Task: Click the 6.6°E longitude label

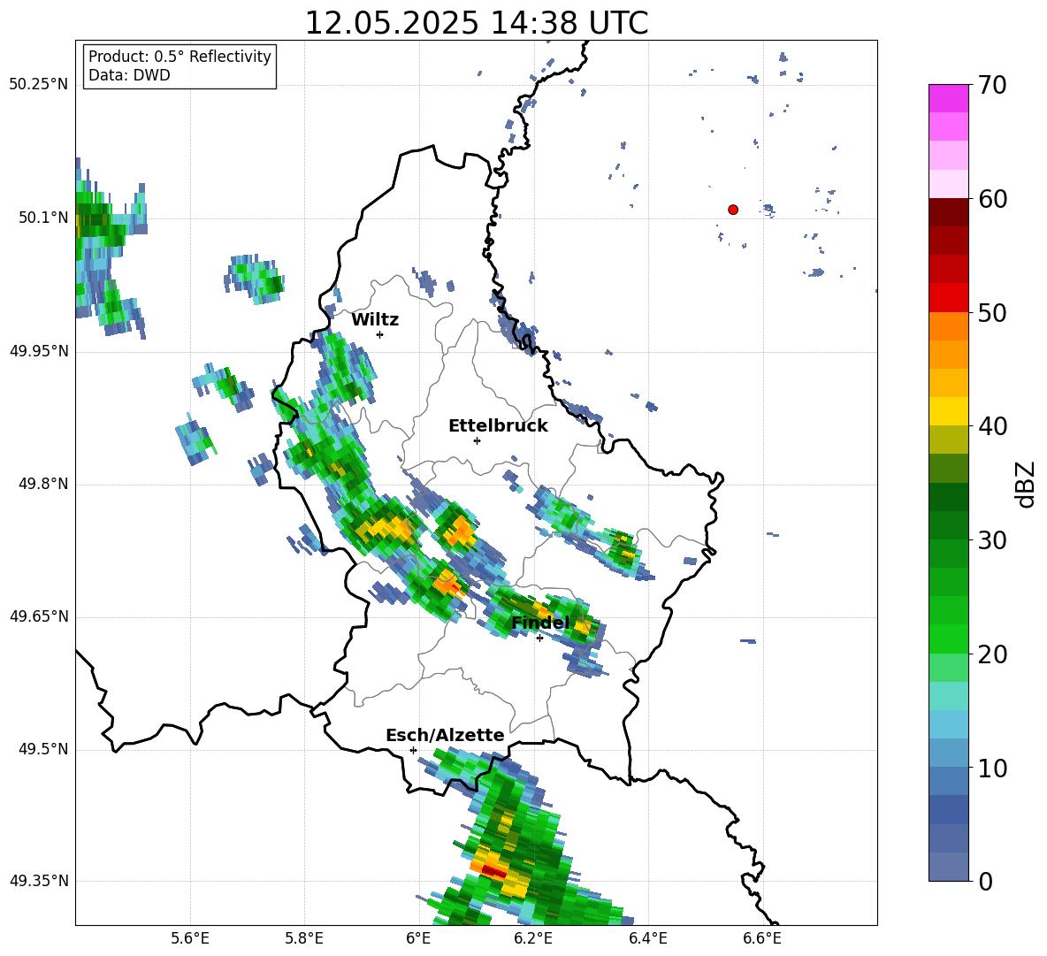Action: [762, 938]
